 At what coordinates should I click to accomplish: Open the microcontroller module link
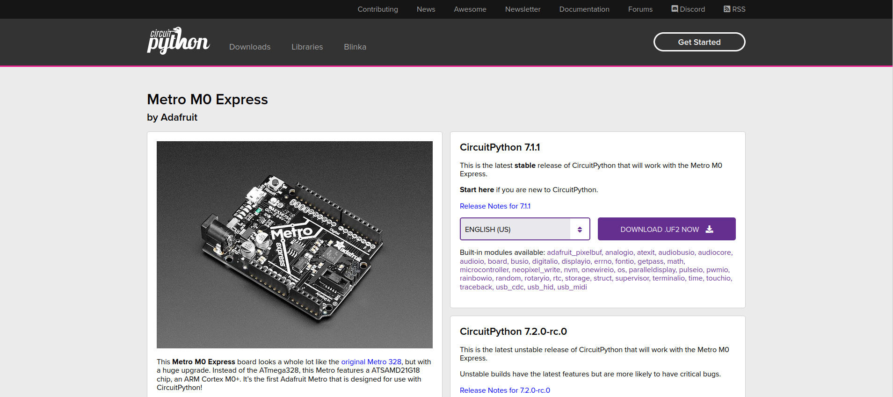click(x=484, y=270)
